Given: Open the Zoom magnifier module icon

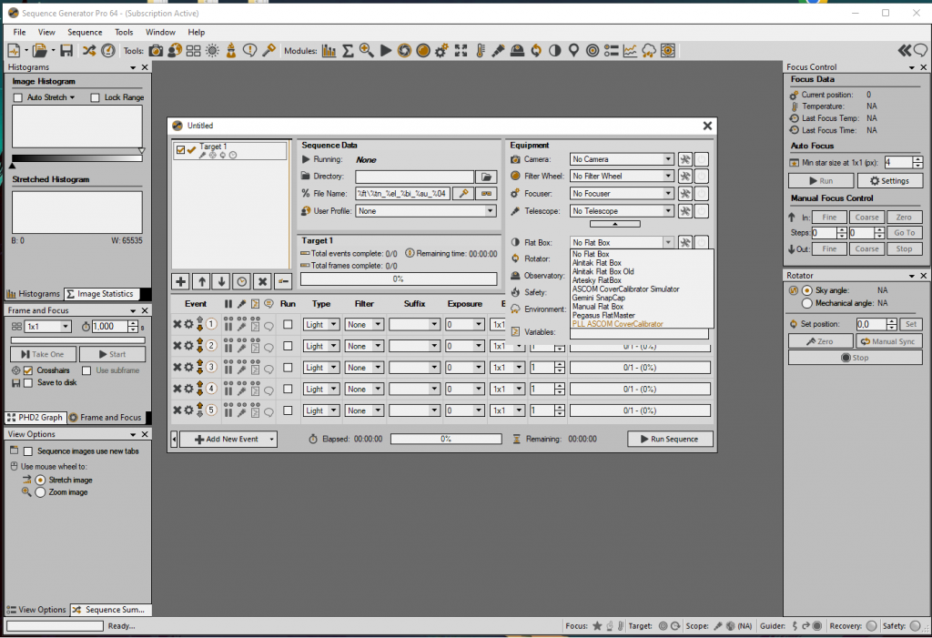Looking at the screenshot, I should coord(368,50).
